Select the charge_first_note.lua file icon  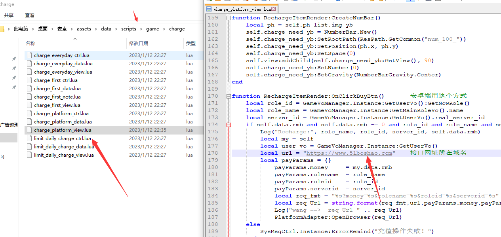tap(29, 97)
